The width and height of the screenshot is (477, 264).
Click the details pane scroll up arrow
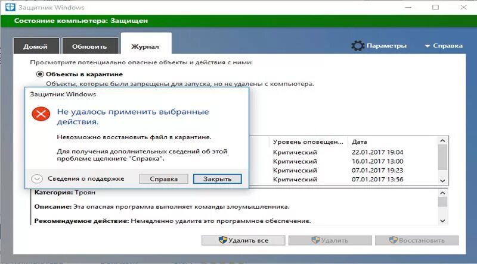442,193
